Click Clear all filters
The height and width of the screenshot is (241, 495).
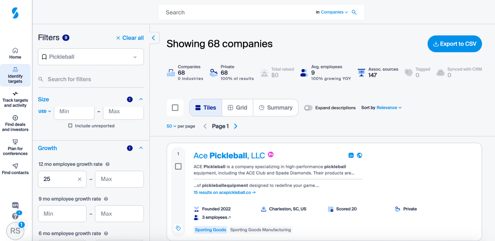[130, 38]
